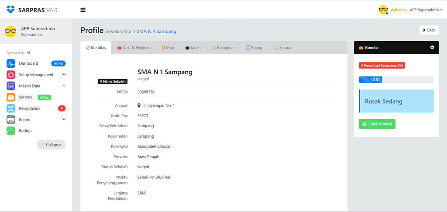
Task: Collapse the Kondisi panel with minus icon
Action: coord(432,47)
